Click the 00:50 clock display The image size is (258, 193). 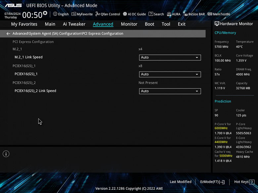(32, 15)
